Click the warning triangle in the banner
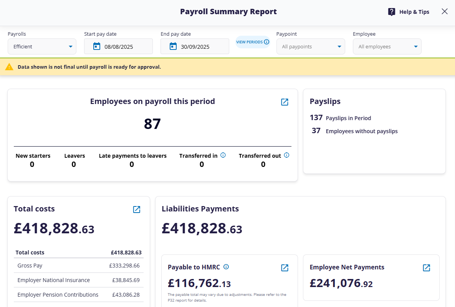Image resolution: width=455 pixels, height=307 pixels. 9,67
